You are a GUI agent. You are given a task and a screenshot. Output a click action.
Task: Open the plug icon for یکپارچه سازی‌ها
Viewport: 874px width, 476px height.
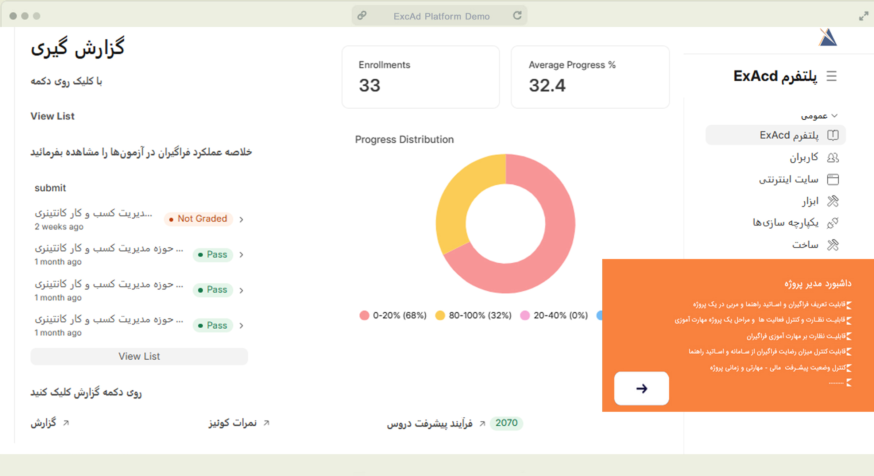[x=833, y=223]
